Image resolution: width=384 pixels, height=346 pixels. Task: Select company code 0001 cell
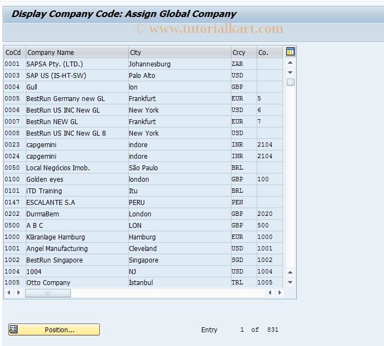point(15,64)
